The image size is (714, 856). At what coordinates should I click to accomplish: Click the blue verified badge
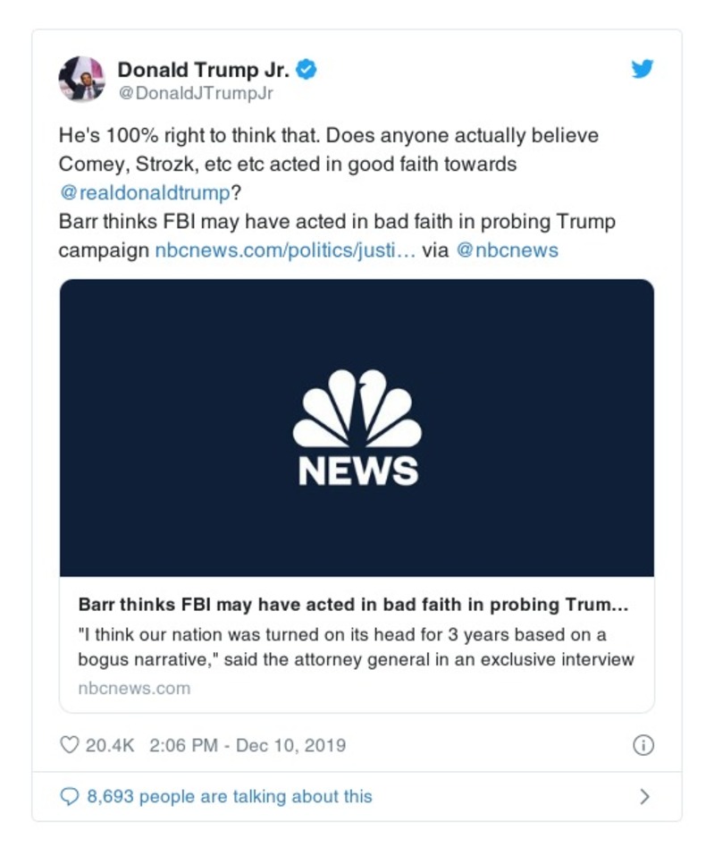tap(306, 69)
